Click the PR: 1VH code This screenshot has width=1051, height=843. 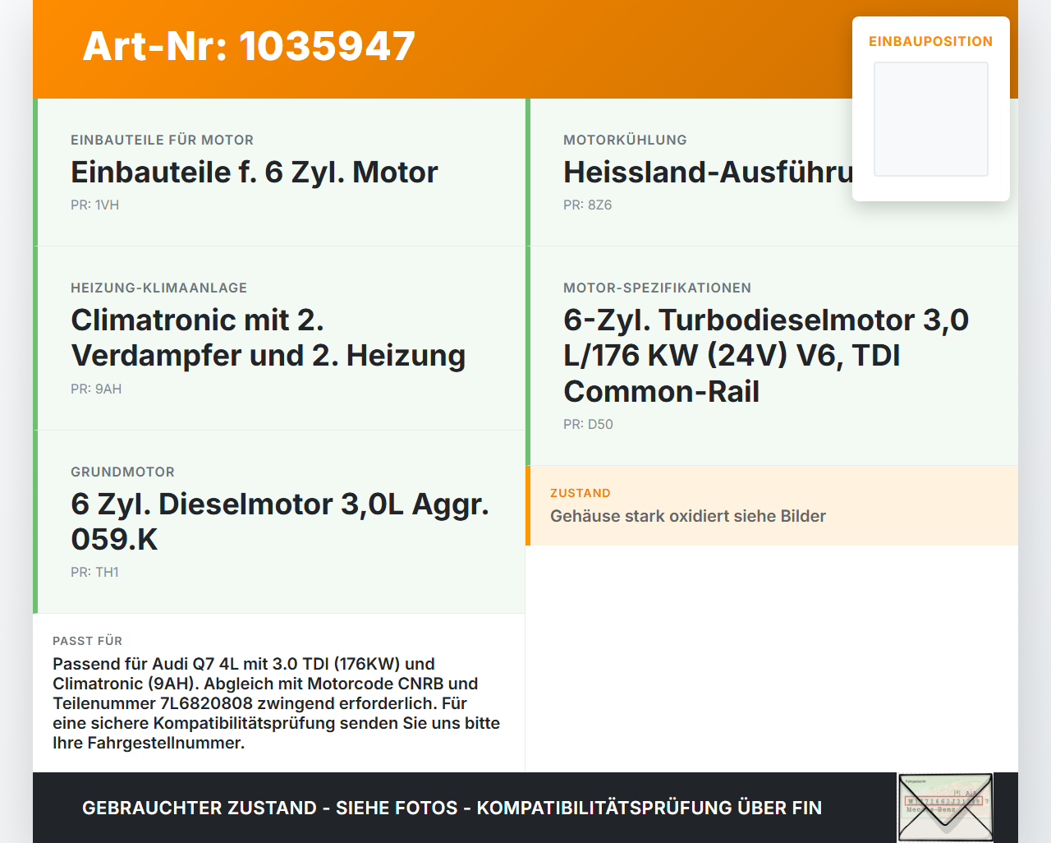(94, 205)
